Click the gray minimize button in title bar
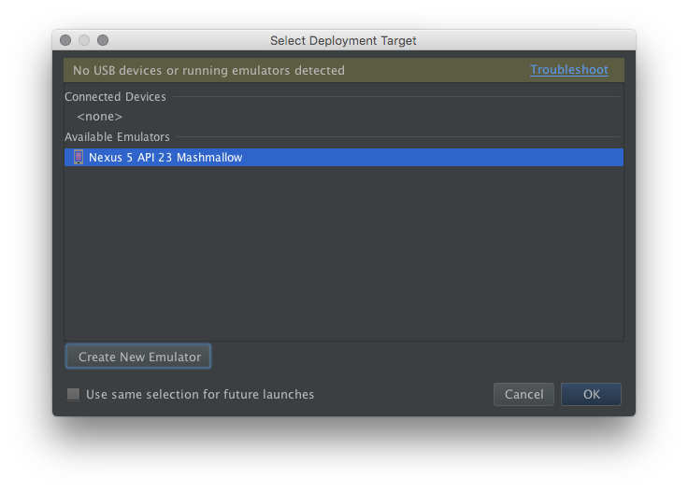Image resolution: width=688 pixels, height=491 pixels. (x=84, y=40)
